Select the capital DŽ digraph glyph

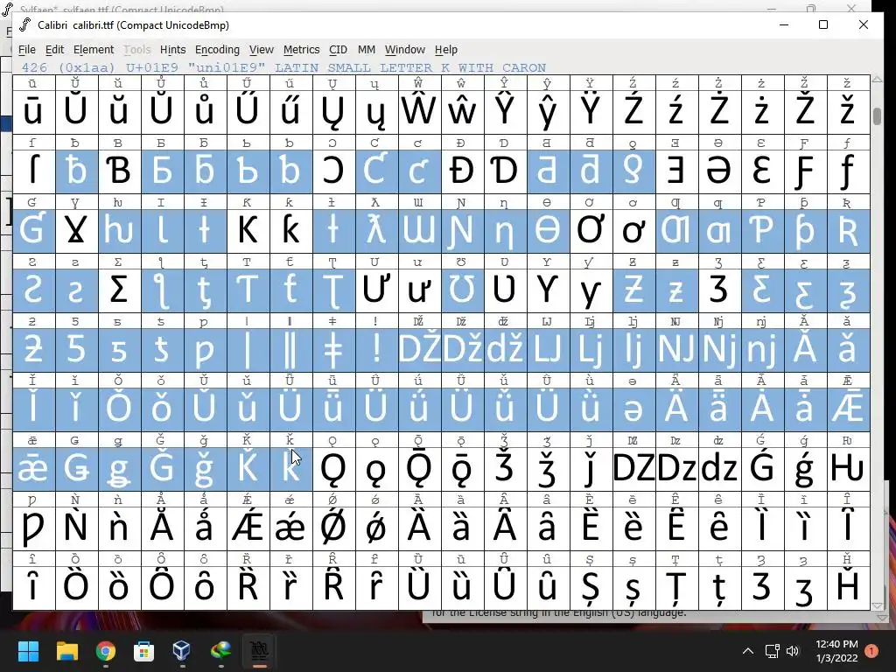pos(419,350)
